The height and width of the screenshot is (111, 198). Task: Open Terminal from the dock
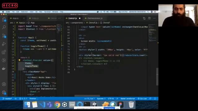pos(87,104)
